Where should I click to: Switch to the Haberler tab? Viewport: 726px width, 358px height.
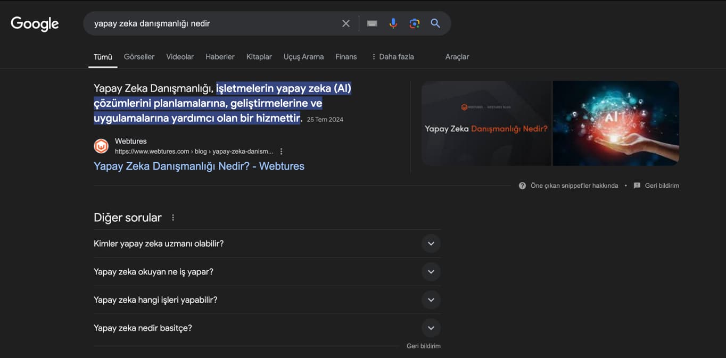(x=220, y=56)
